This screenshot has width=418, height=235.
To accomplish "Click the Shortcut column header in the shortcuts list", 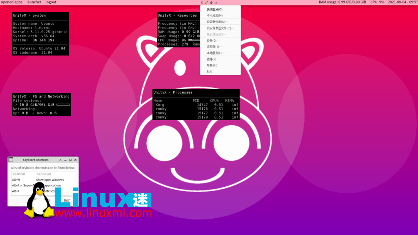I will (x=19, y=174).
